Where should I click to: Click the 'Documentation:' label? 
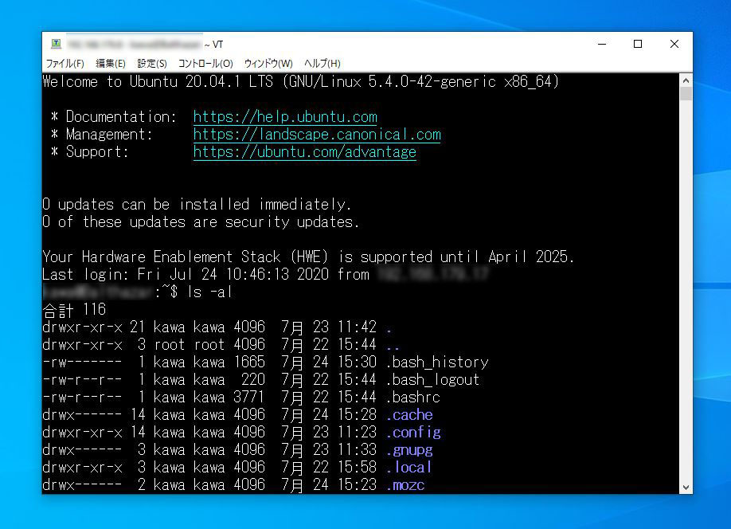pyautogui.click(x=121, y=116)
